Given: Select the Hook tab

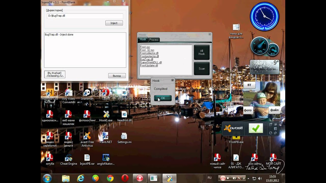Looking at the screenshot, I should [143, 39].
